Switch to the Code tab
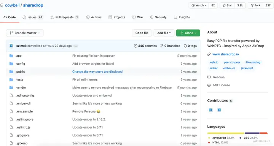Image resolution: width=274 pixels, height=146 pixels. click(10, 17)
